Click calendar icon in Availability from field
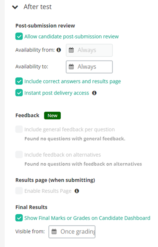The image size is (158, 247). click(x=71, y=50)
